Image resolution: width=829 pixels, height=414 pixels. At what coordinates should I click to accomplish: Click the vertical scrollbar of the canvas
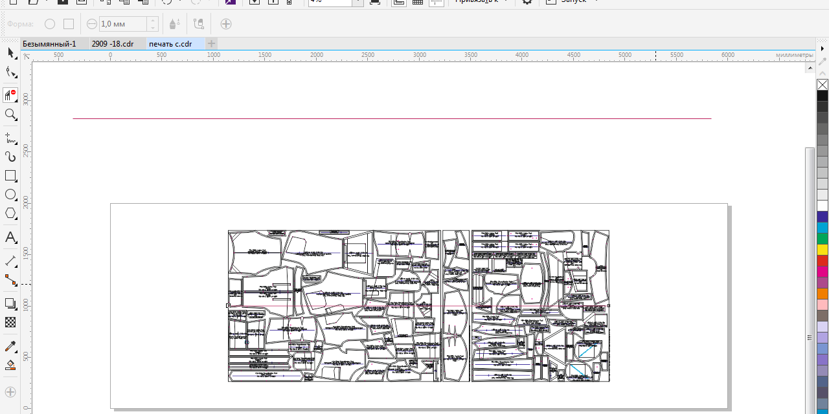(x=810, y=280)
